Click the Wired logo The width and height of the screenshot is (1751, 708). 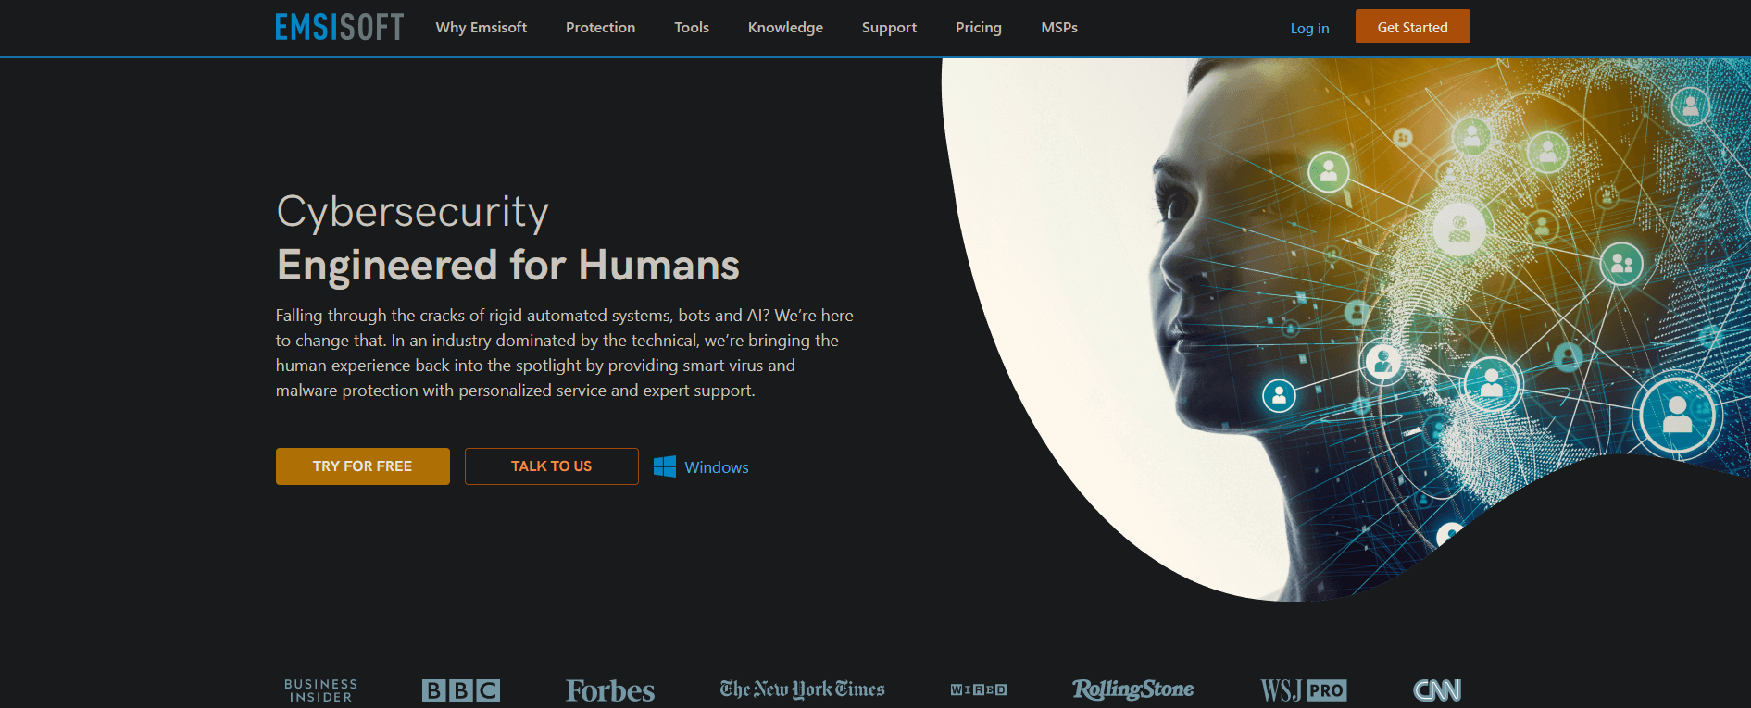coord(979,689)
